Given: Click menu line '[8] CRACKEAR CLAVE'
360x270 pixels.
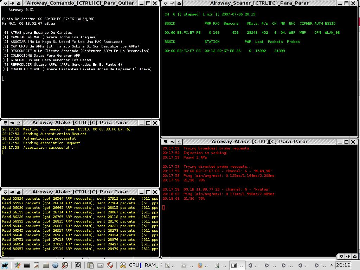Looking at the screenshot, I should tap(77, 69).
